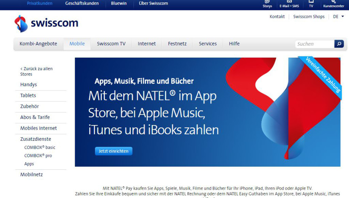Open the Festnetz tab
349x198 pixels.
point(177,43)
